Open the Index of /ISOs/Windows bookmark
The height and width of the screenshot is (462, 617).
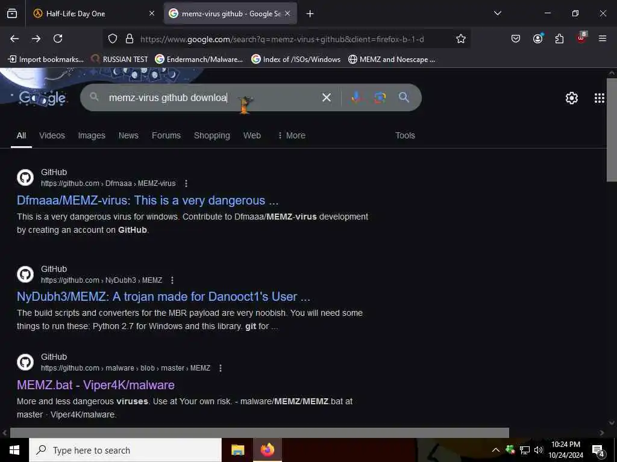296,60
